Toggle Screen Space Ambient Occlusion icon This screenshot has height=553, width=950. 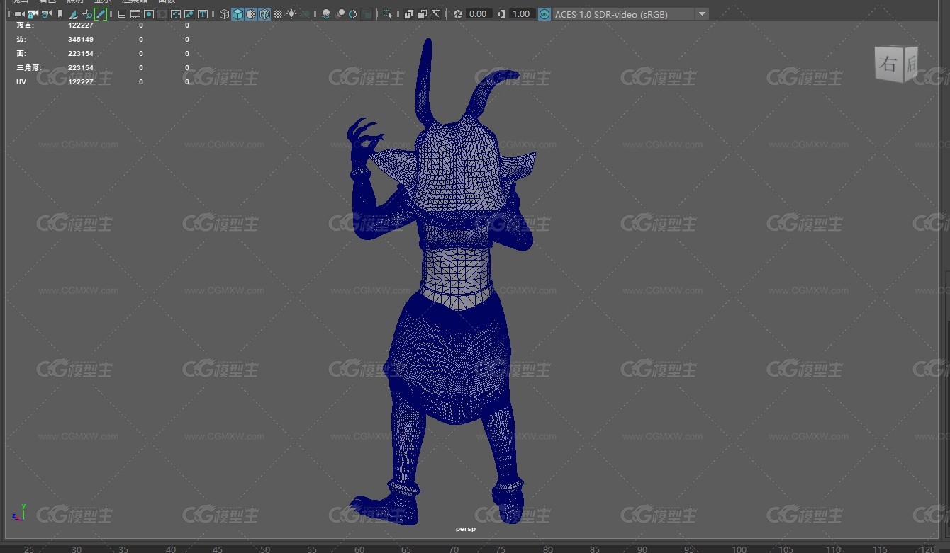(326, 14)
